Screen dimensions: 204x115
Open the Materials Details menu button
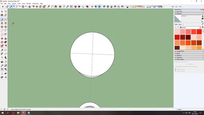[x=203, y=27]
